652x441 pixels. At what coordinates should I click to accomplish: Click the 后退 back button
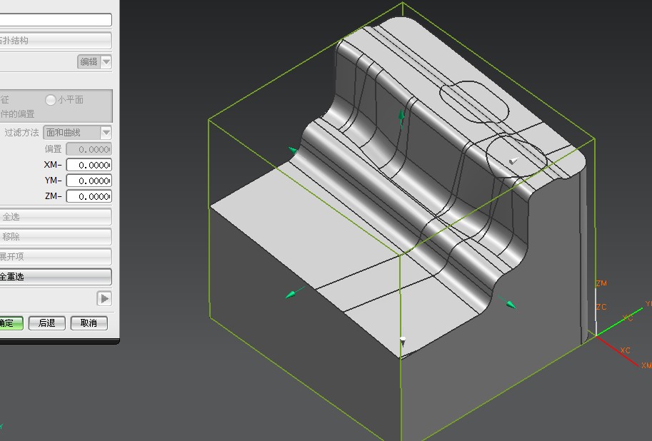tap(47, 323)
